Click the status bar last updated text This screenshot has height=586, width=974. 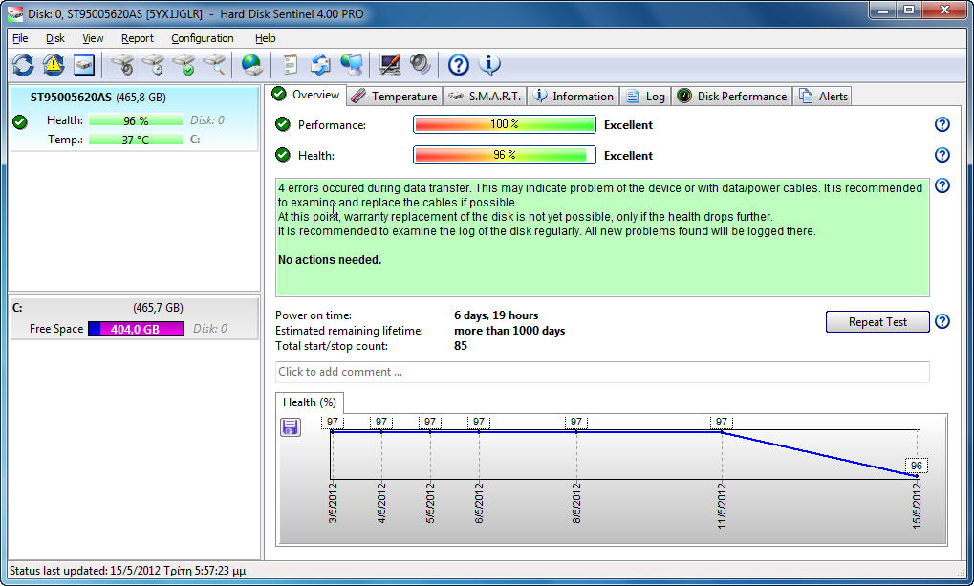click(127, 571)
